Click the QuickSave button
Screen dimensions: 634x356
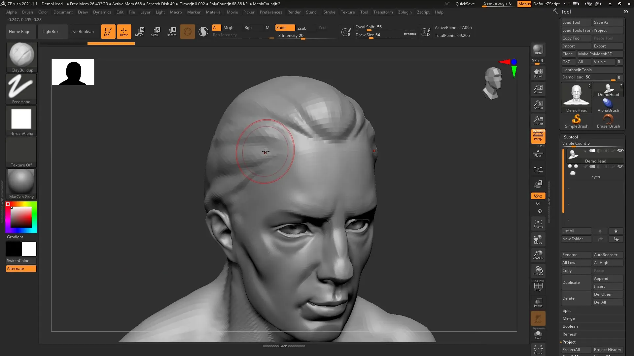(465, 4)
